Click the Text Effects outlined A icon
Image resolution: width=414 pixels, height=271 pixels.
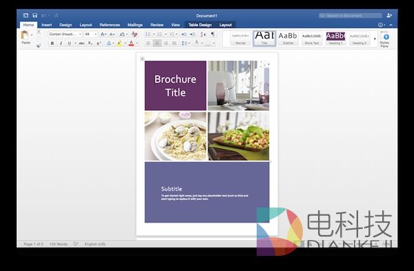[109, 43]
